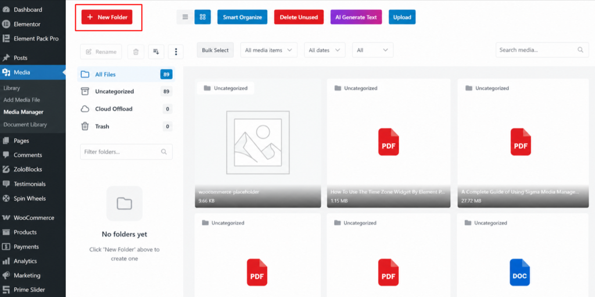Click Uncategorized tag on Sigma guide card
This screenshot has height=297, width=595.
click(488, 88)
